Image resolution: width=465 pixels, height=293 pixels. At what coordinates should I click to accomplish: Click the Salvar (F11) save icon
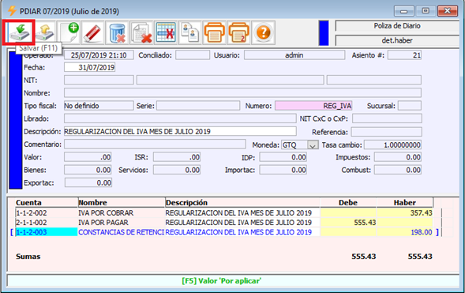pyautogui.click(x=19, y=32)
